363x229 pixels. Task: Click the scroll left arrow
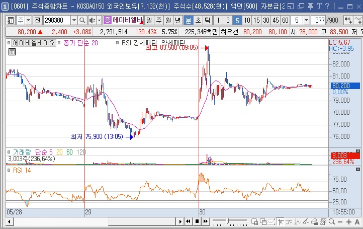(9, 221)
